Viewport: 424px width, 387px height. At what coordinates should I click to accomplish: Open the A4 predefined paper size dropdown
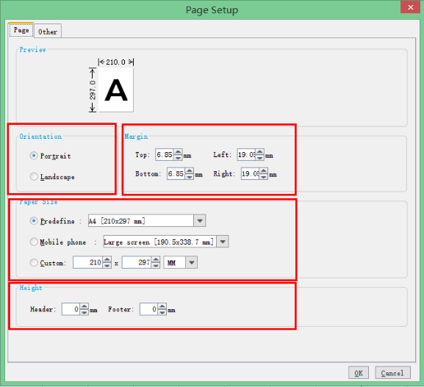coord(200,221)
